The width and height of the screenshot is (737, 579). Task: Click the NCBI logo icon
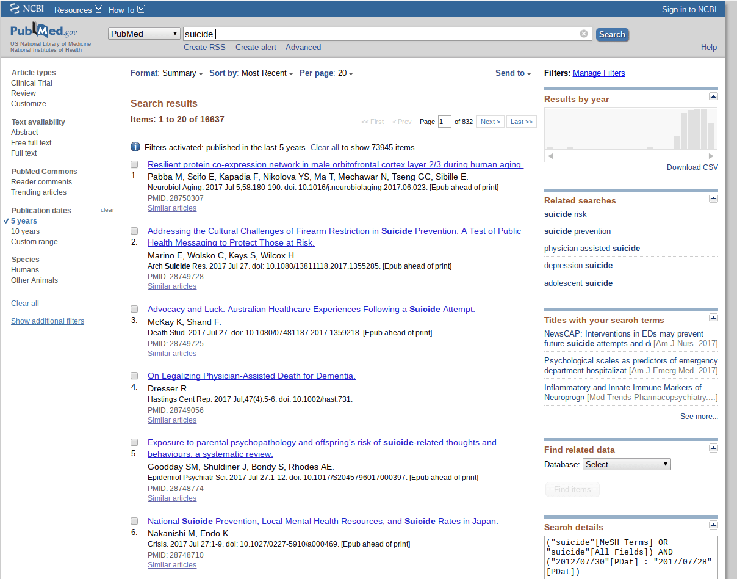click(x=15, y=9)
